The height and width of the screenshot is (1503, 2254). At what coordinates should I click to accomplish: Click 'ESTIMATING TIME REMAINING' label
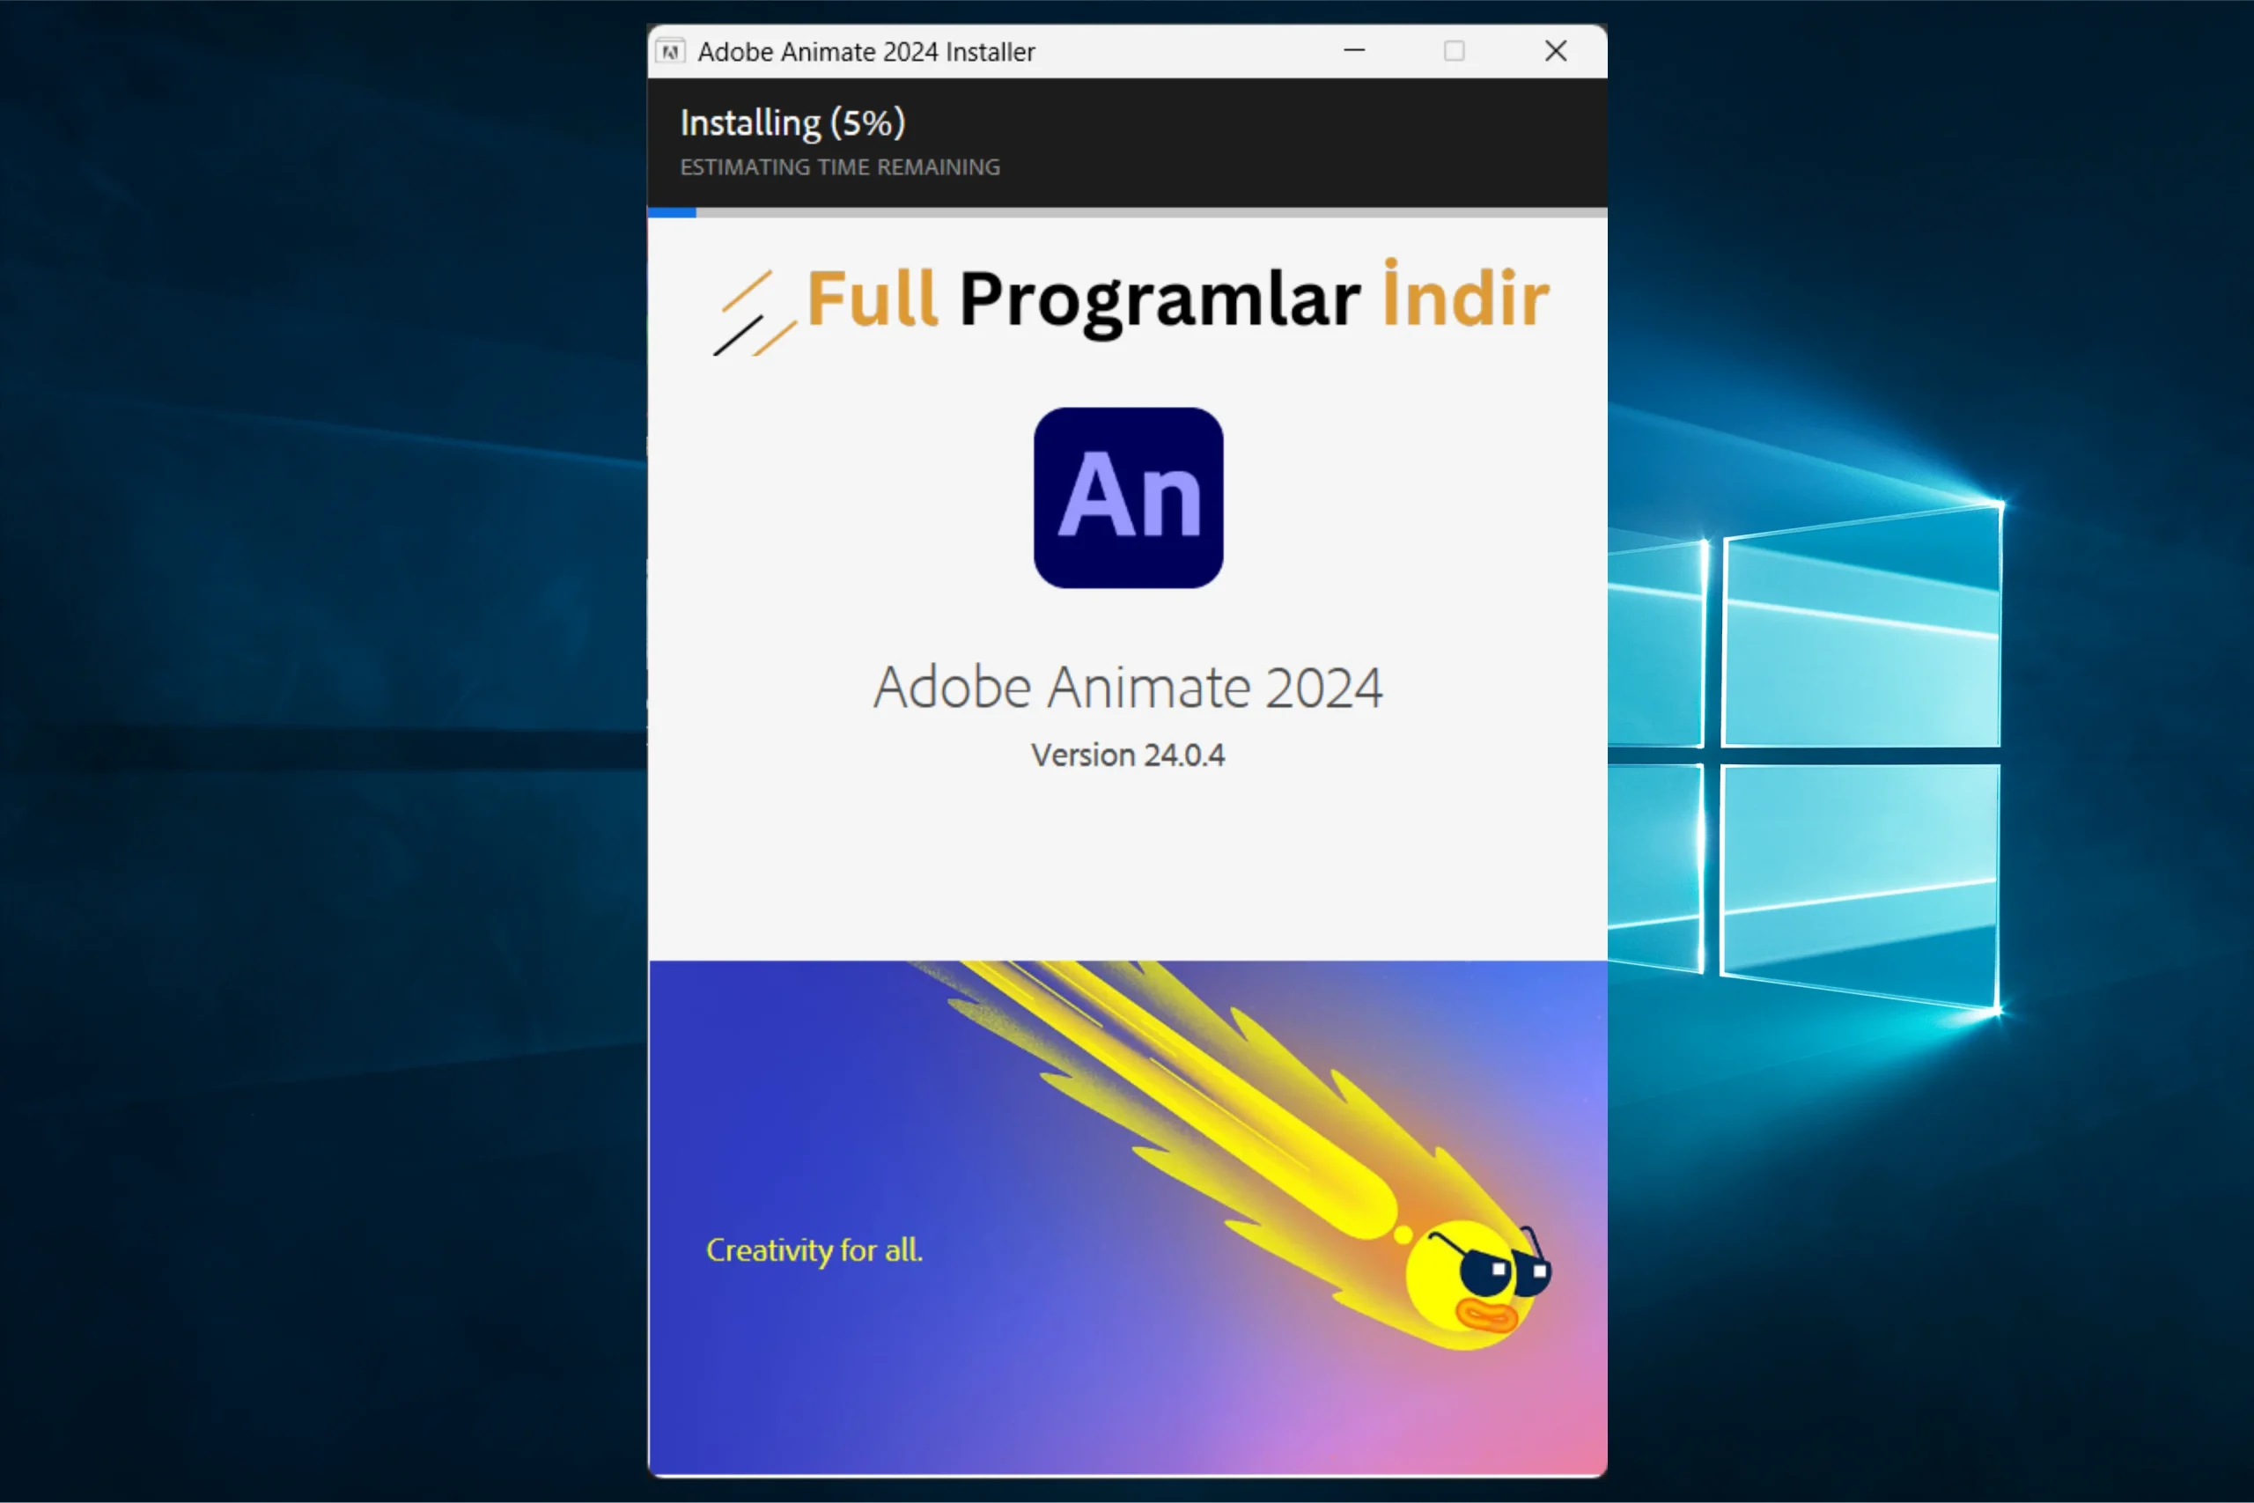839,166
